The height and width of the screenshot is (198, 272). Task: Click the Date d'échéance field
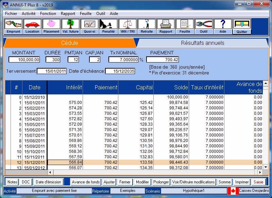(120, 71)
